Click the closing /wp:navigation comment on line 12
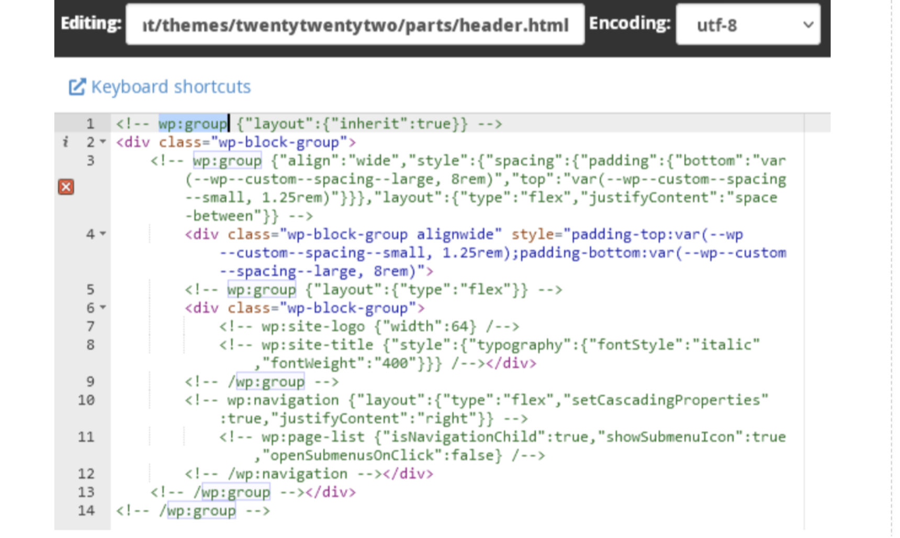This screenshot has width=900, height=538. [x=288, y=474]
